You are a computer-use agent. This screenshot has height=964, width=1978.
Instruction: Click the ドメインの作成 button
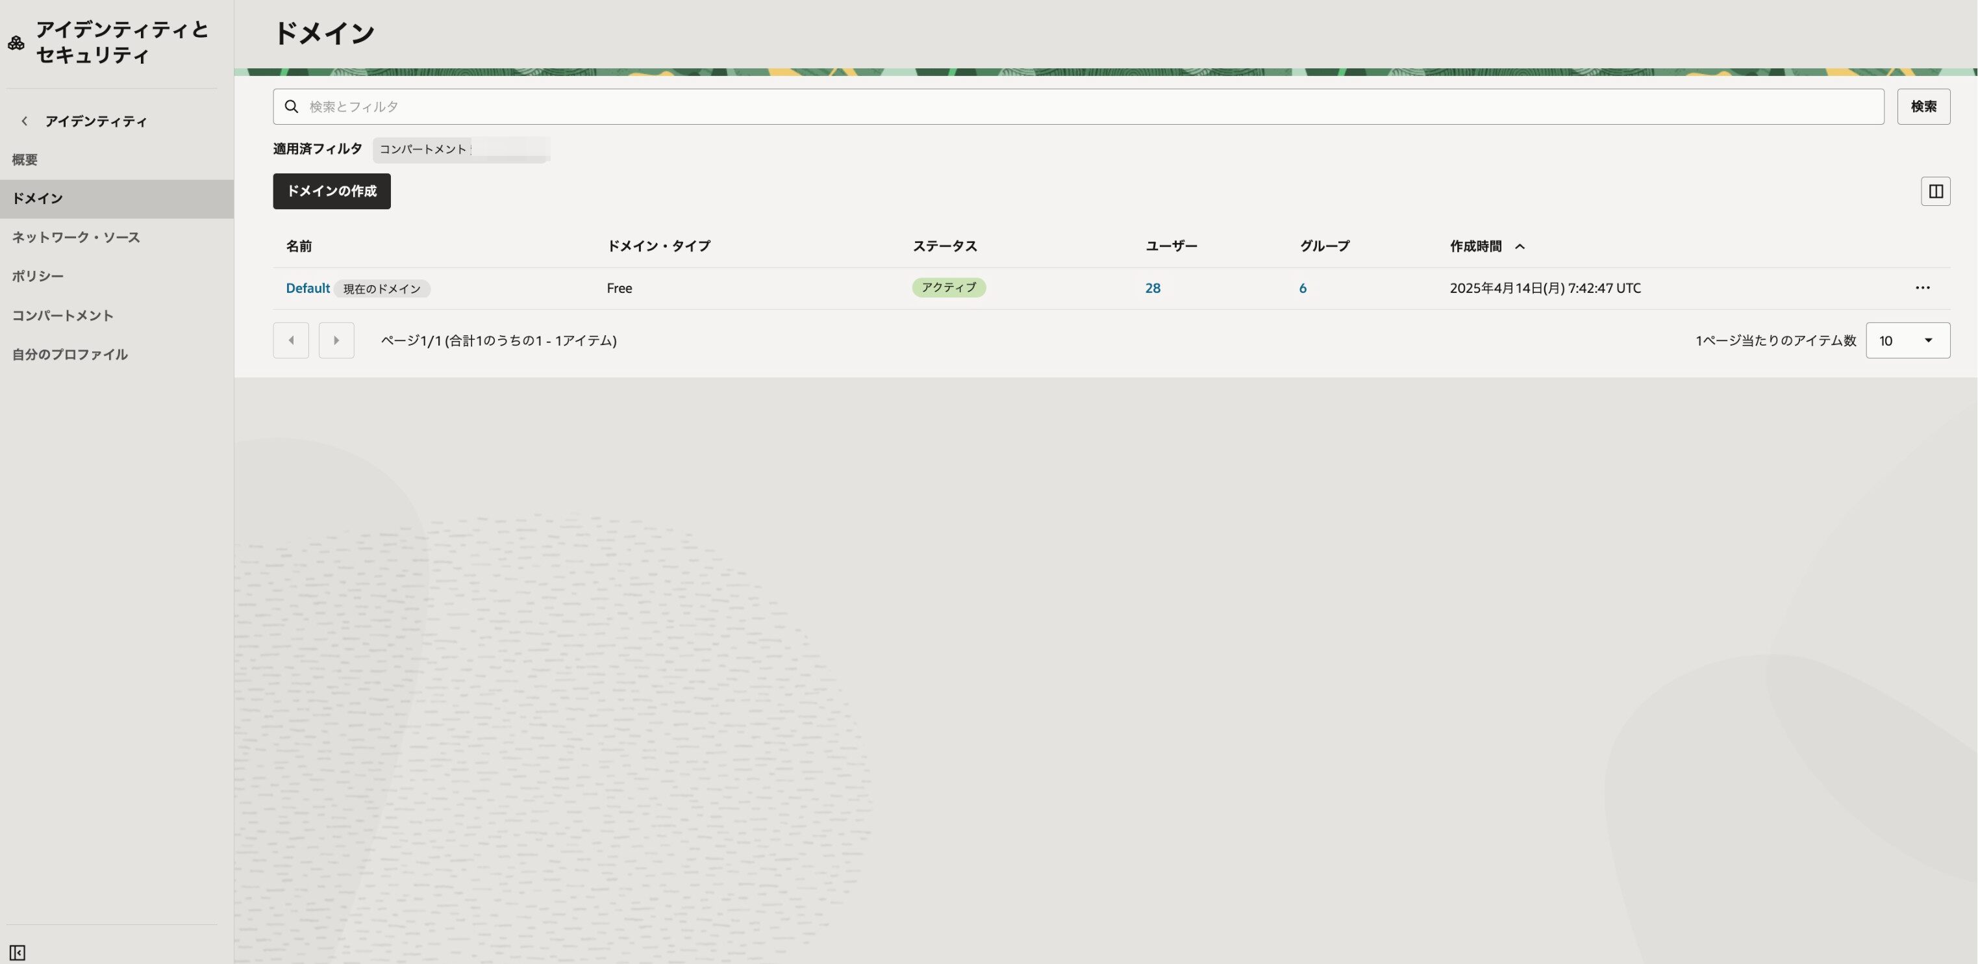332,191
